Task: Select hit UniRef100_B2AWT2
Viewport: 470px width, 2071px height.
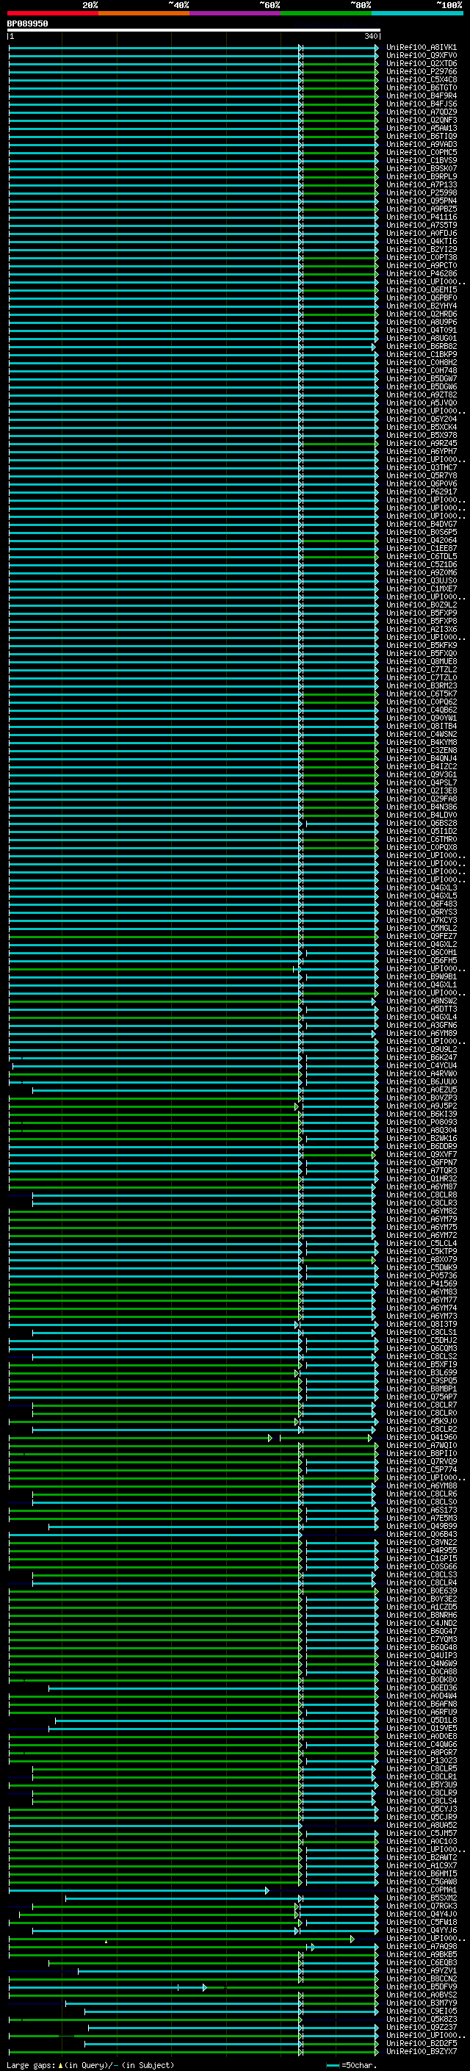Action: tap(422, 1857)
